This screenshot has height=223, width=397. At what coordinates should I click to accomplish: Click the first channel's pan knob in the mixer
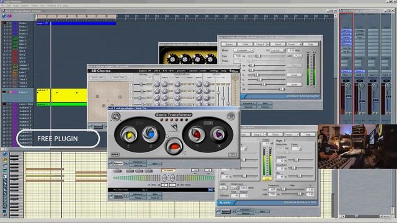[x=348, y=86]
